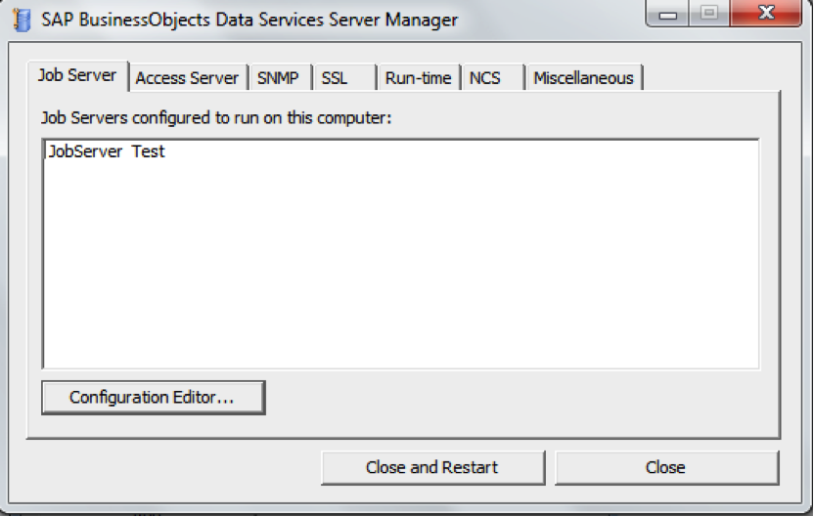This screenshot has width=814, height=517.
Task: Click blank space right of the Miscellaneous tab
Action: [x=711, y=78]
